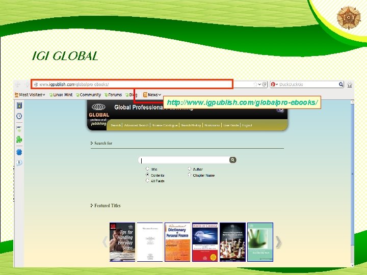Image resolution: width=367 pixels, height=275 pixels.
Task: Open User Guide in site navigation
Action: pos(231,125)
